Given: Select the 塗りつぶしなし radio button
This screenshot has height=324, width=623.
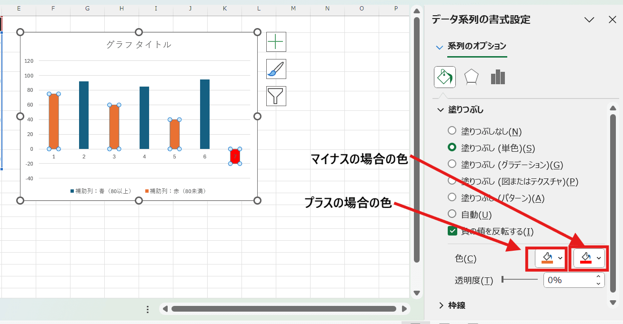Looking at the screenshot, I should tap(452, 131).
